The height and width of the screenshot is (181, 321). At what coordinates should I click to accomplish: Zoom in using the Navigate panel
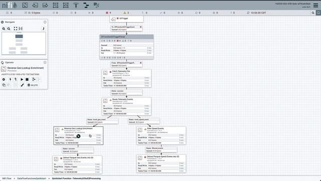4,29
